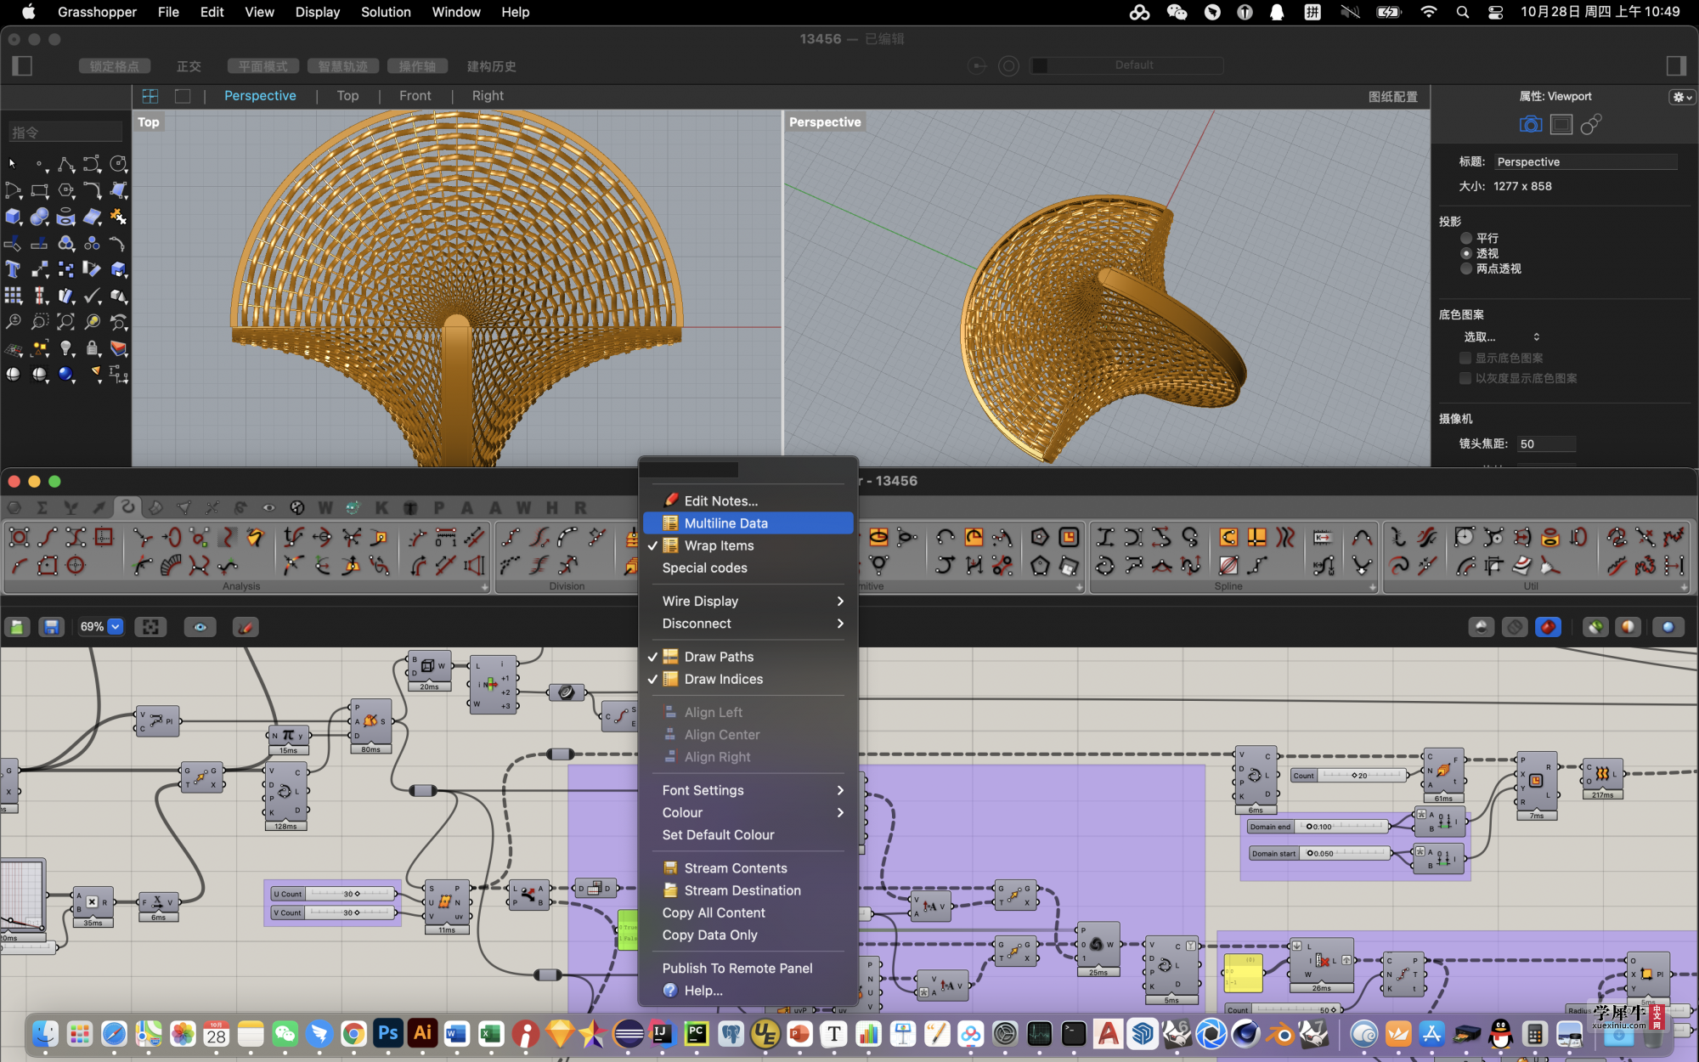Toggle 锁定格点 grid snap

point(115,66)
